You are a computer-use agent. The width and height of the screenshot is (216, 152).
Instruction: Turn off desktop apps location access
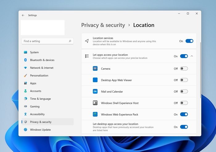point(184,127)
